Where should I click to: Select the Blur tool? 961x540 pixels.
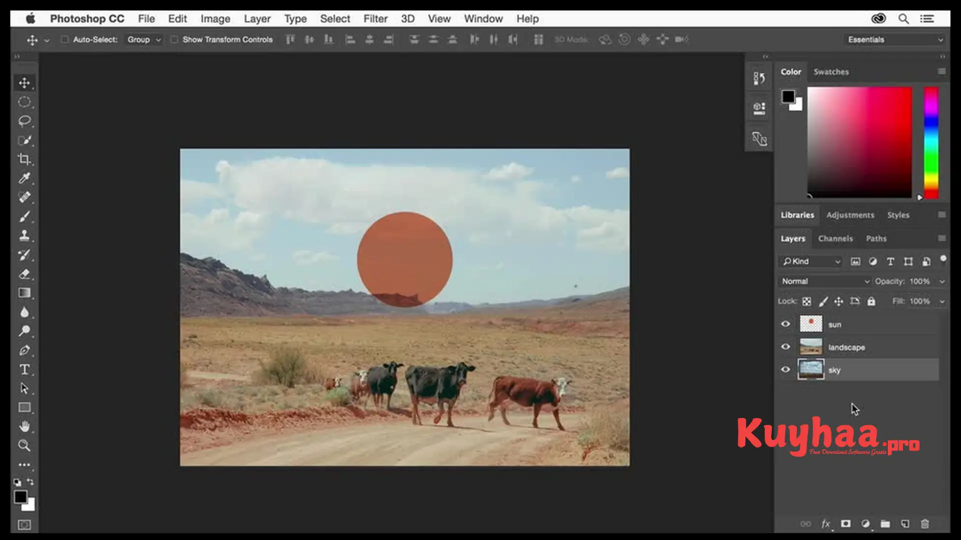[24, 312]
